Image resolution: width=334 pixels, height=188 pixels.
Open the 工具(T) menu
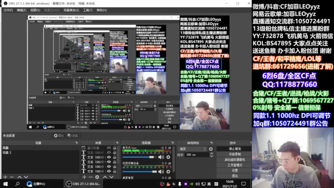point(88,10)
